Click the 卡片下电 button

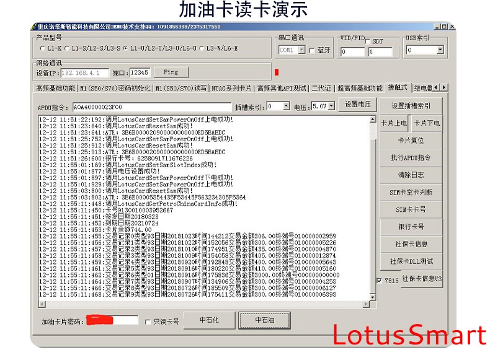pyautogui.click(x=427, y=123)
